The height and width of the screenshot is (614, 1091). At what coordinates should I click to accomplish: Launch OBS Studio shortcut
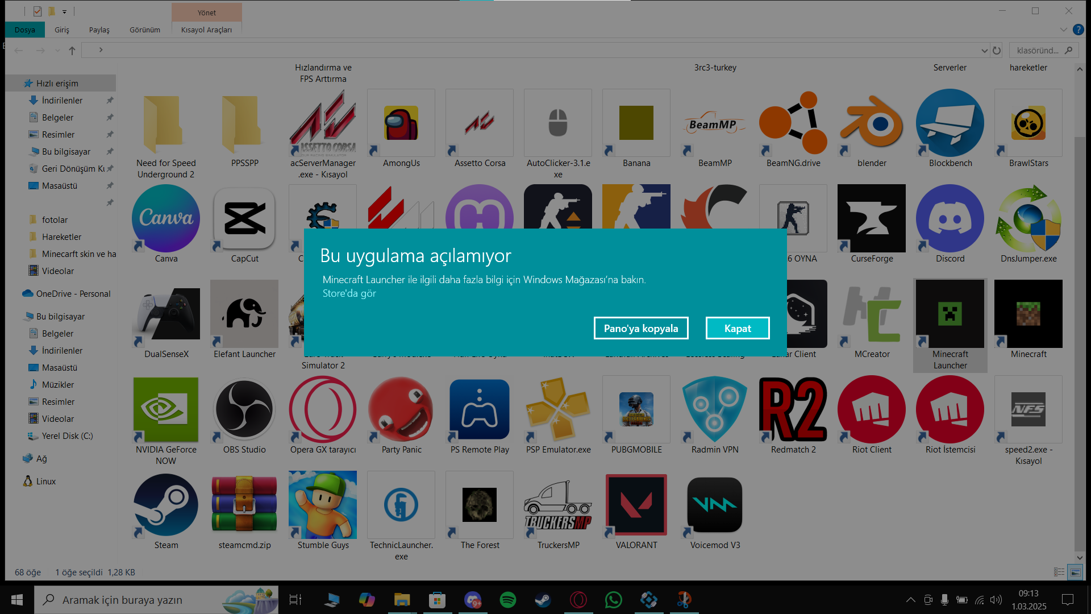[244, 410]
